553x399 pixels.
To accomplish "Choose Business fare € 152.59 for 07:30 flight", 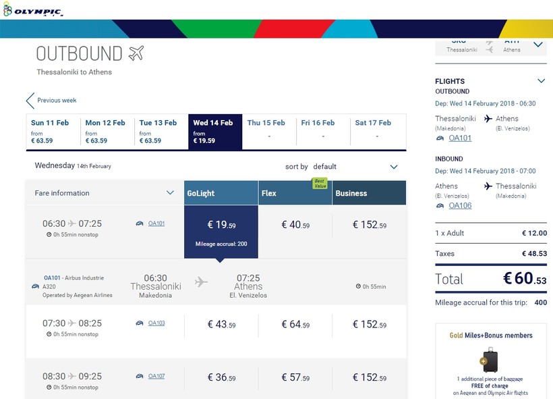I will tap(370, 325).
